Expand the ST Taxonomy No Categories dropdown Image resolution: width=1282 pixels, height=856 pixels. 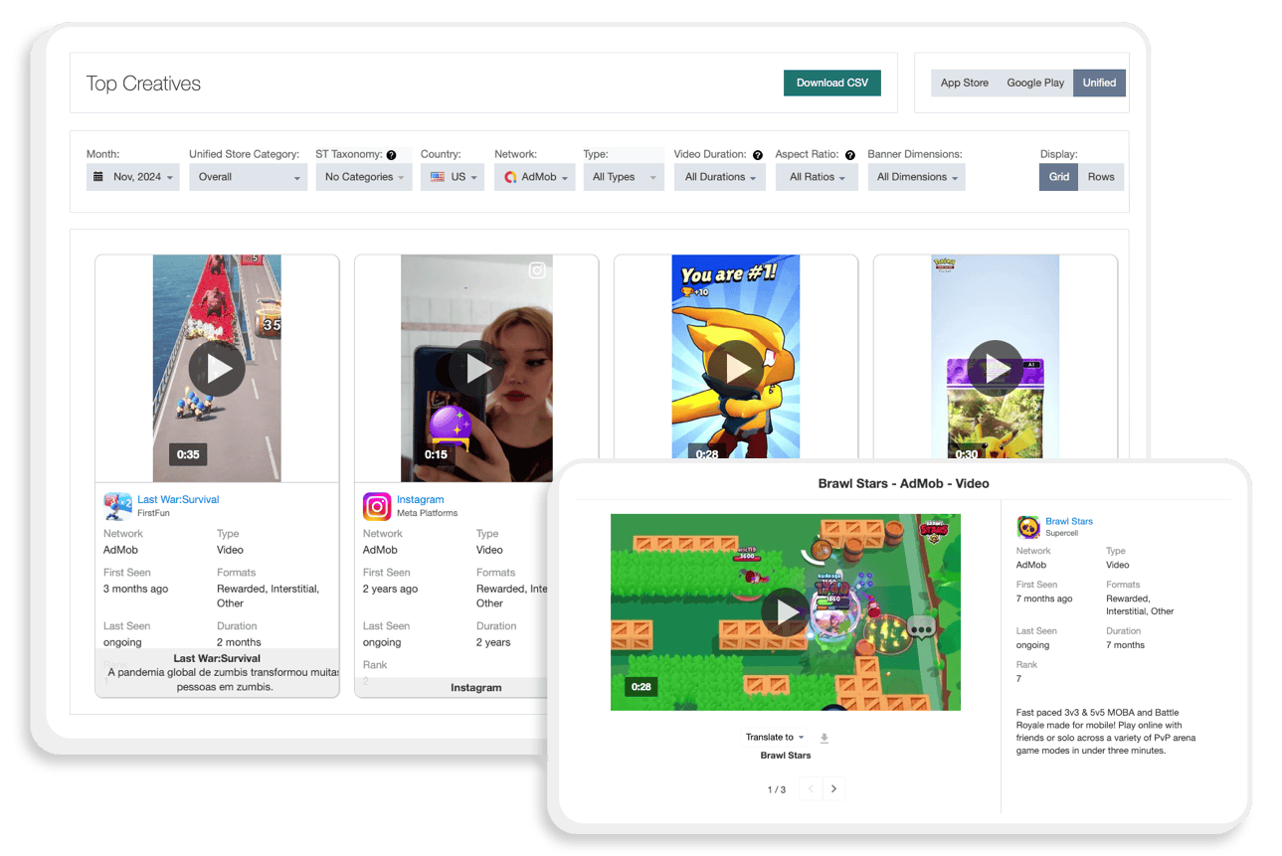[364, 177]
